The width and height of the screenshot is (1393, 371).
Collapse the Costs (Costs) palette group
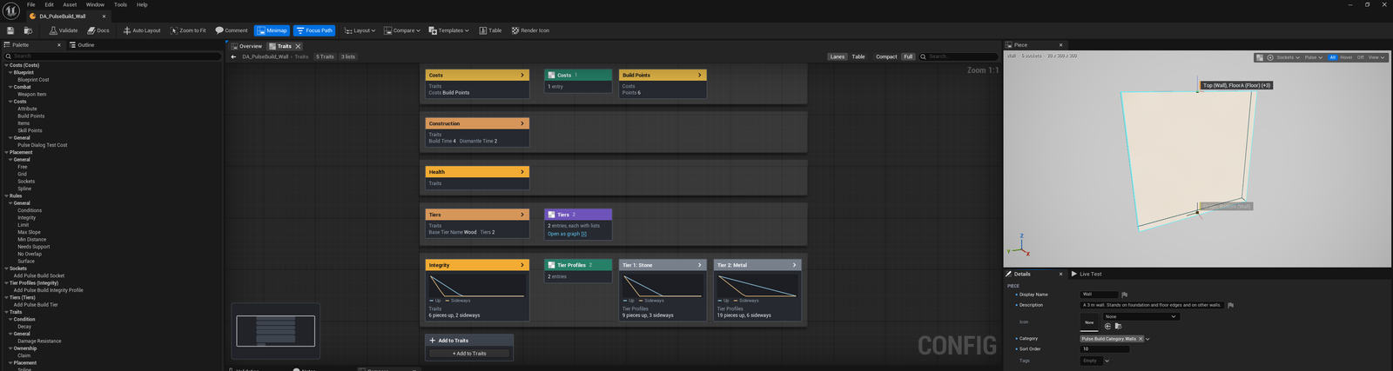point(7,65)
